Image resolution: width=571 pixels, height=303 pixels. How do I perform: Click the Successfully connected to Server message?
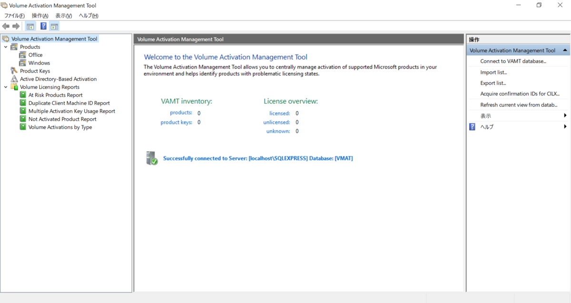tap(258, 158)
